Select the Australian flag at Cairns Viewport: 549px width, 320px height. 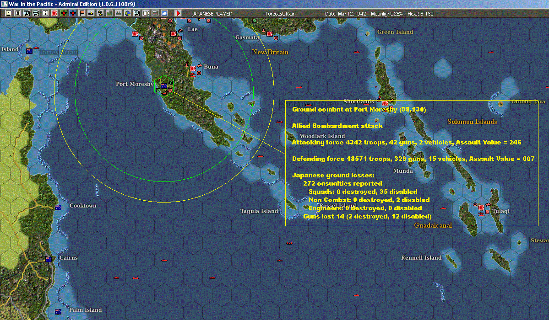(49, 260)
